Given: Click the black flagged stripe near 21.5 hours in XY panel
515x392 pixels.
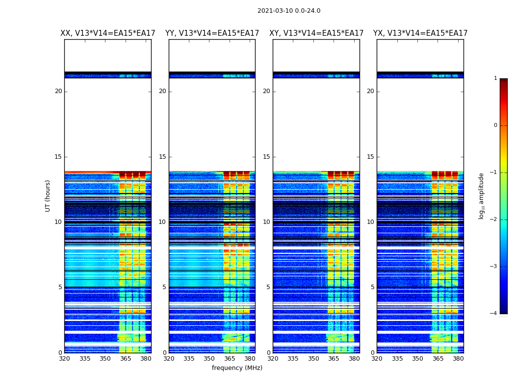Looking at the screenshot, I should click(316, 73).
